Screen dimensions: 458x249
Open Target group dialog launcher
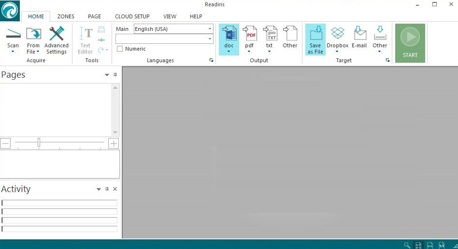(387, 60)
